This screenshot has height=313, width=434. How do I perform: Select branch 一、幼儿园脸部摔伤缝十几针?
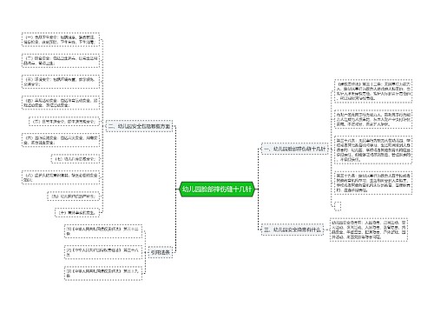pos(294,149)
